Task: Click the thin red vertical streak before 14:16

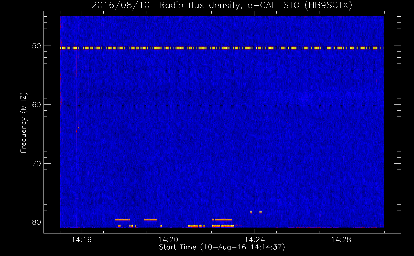Action: (76, 123)
